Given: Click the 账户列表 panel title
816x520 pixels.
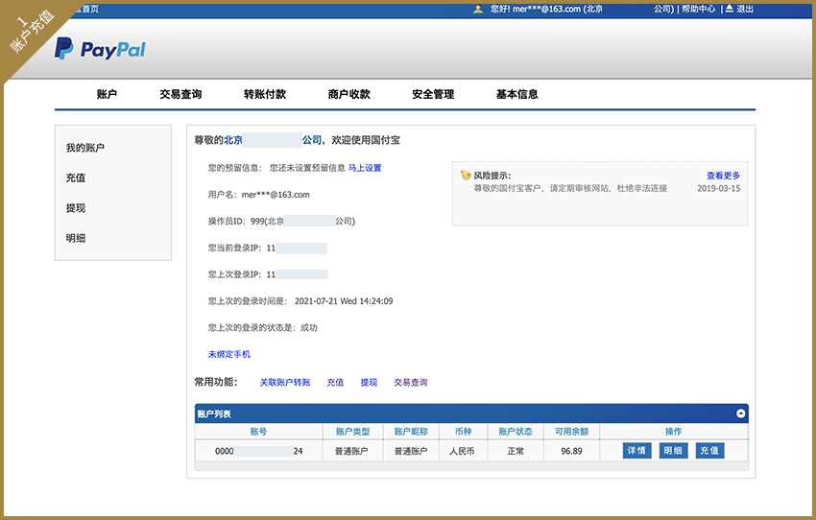Looking at the screenshot, I should (214, 414).
